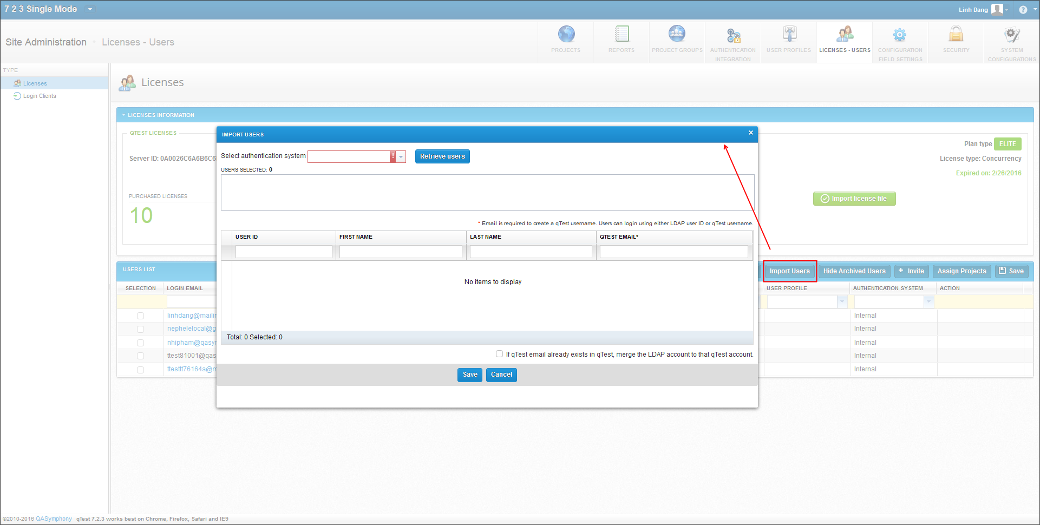Tick the nhipham user selection checkbox
Image resolution: width=1040 pixels, height=525 pixels.
[x=140, y=343]
